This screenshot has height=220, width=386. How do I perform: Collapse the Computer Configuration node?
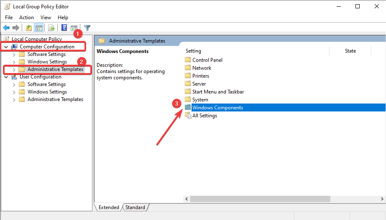point(6,47)
